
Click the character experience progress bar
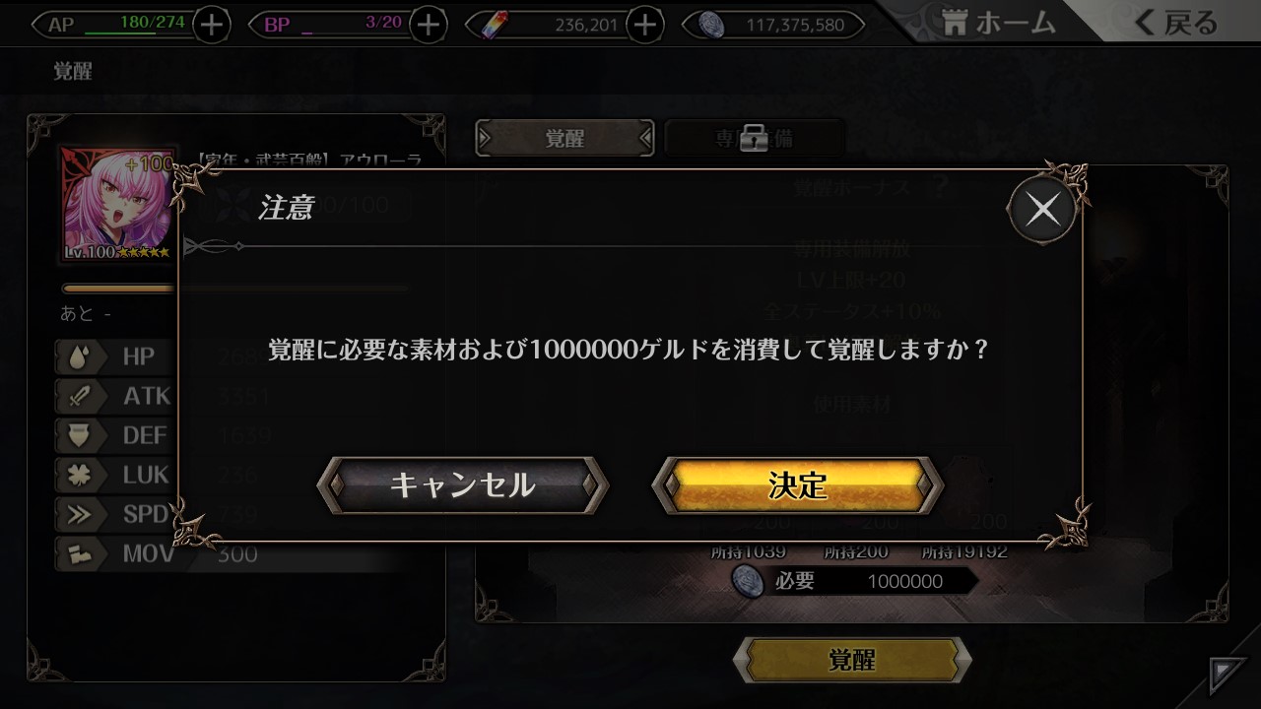click(x=234, y=289)
